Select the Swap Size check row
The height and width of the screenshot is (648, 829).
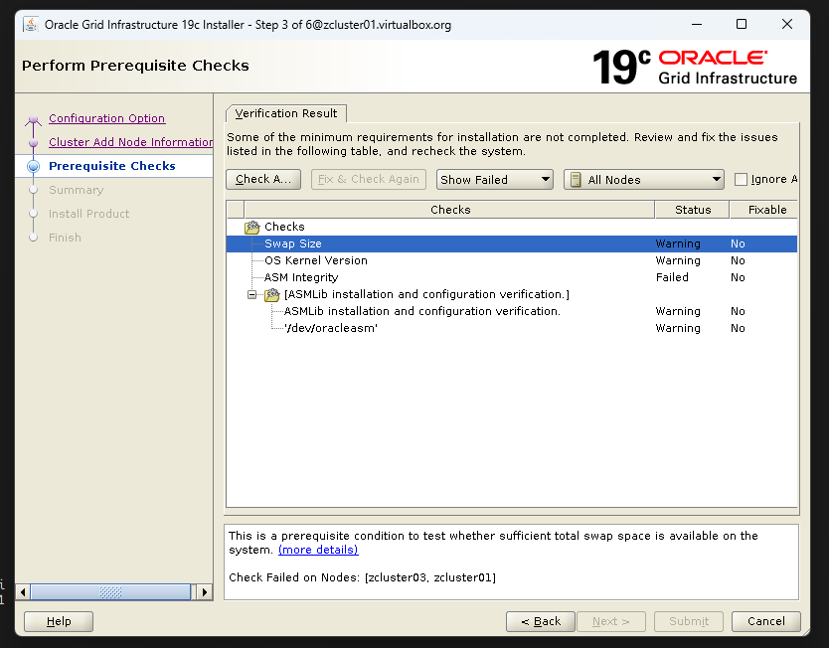click(511, 243)
